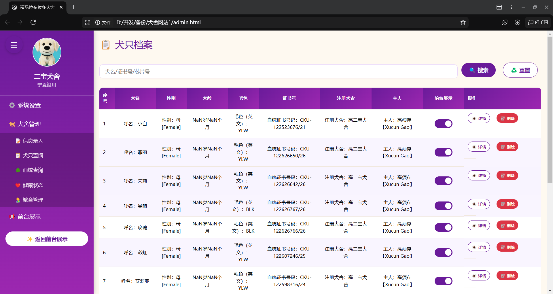This screenshot has width=553, height=294.
Task: Disable front display switch for 曼丽
Action: click(x=443, y=206)
